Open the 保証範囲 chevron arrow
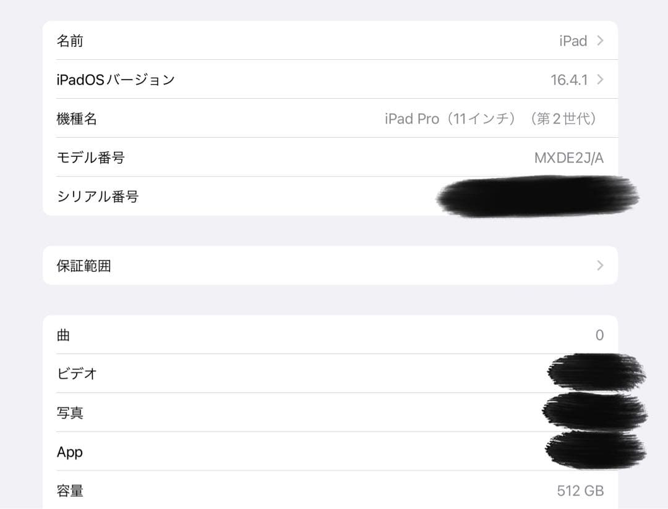The width and height of the screenshot is (668, 509). pyautogui.click(x=600, y=266)
